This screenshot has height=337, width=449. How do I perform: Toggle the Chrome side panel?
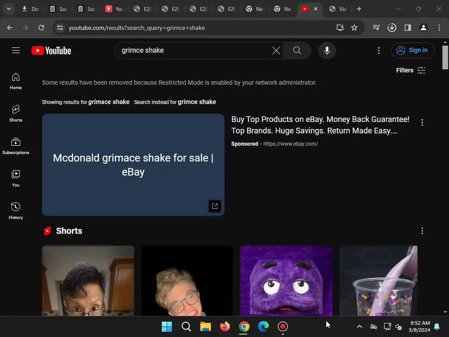[x=407, y=28]
